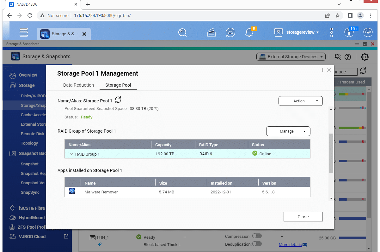Select the Storage & S... desktop tab
The height and width of the screenshot is (252, 380).
tap(64, 34)
